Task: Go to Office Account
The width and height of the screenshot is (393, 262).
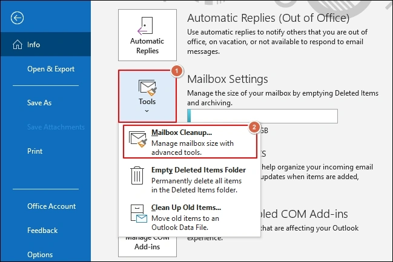Action: pos(51,206)
